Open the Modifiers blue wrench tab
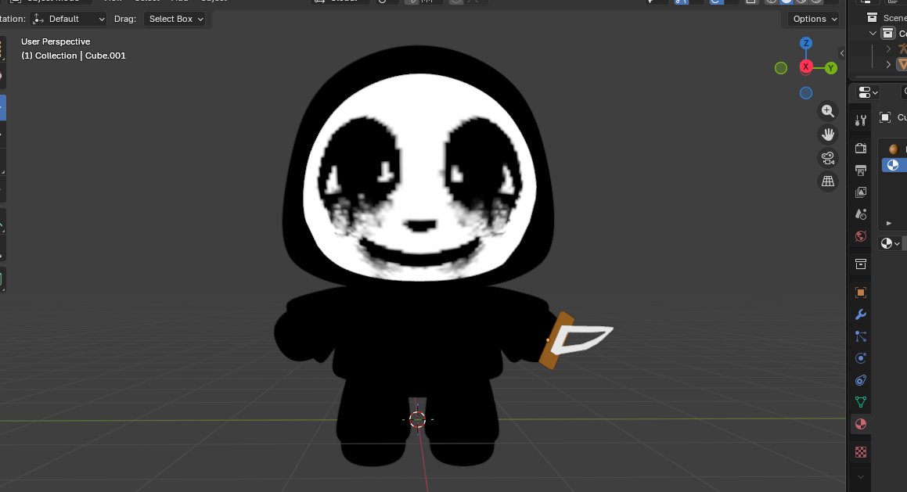The height and width of the screenshot is (492, 907). (x=861, y=314)
